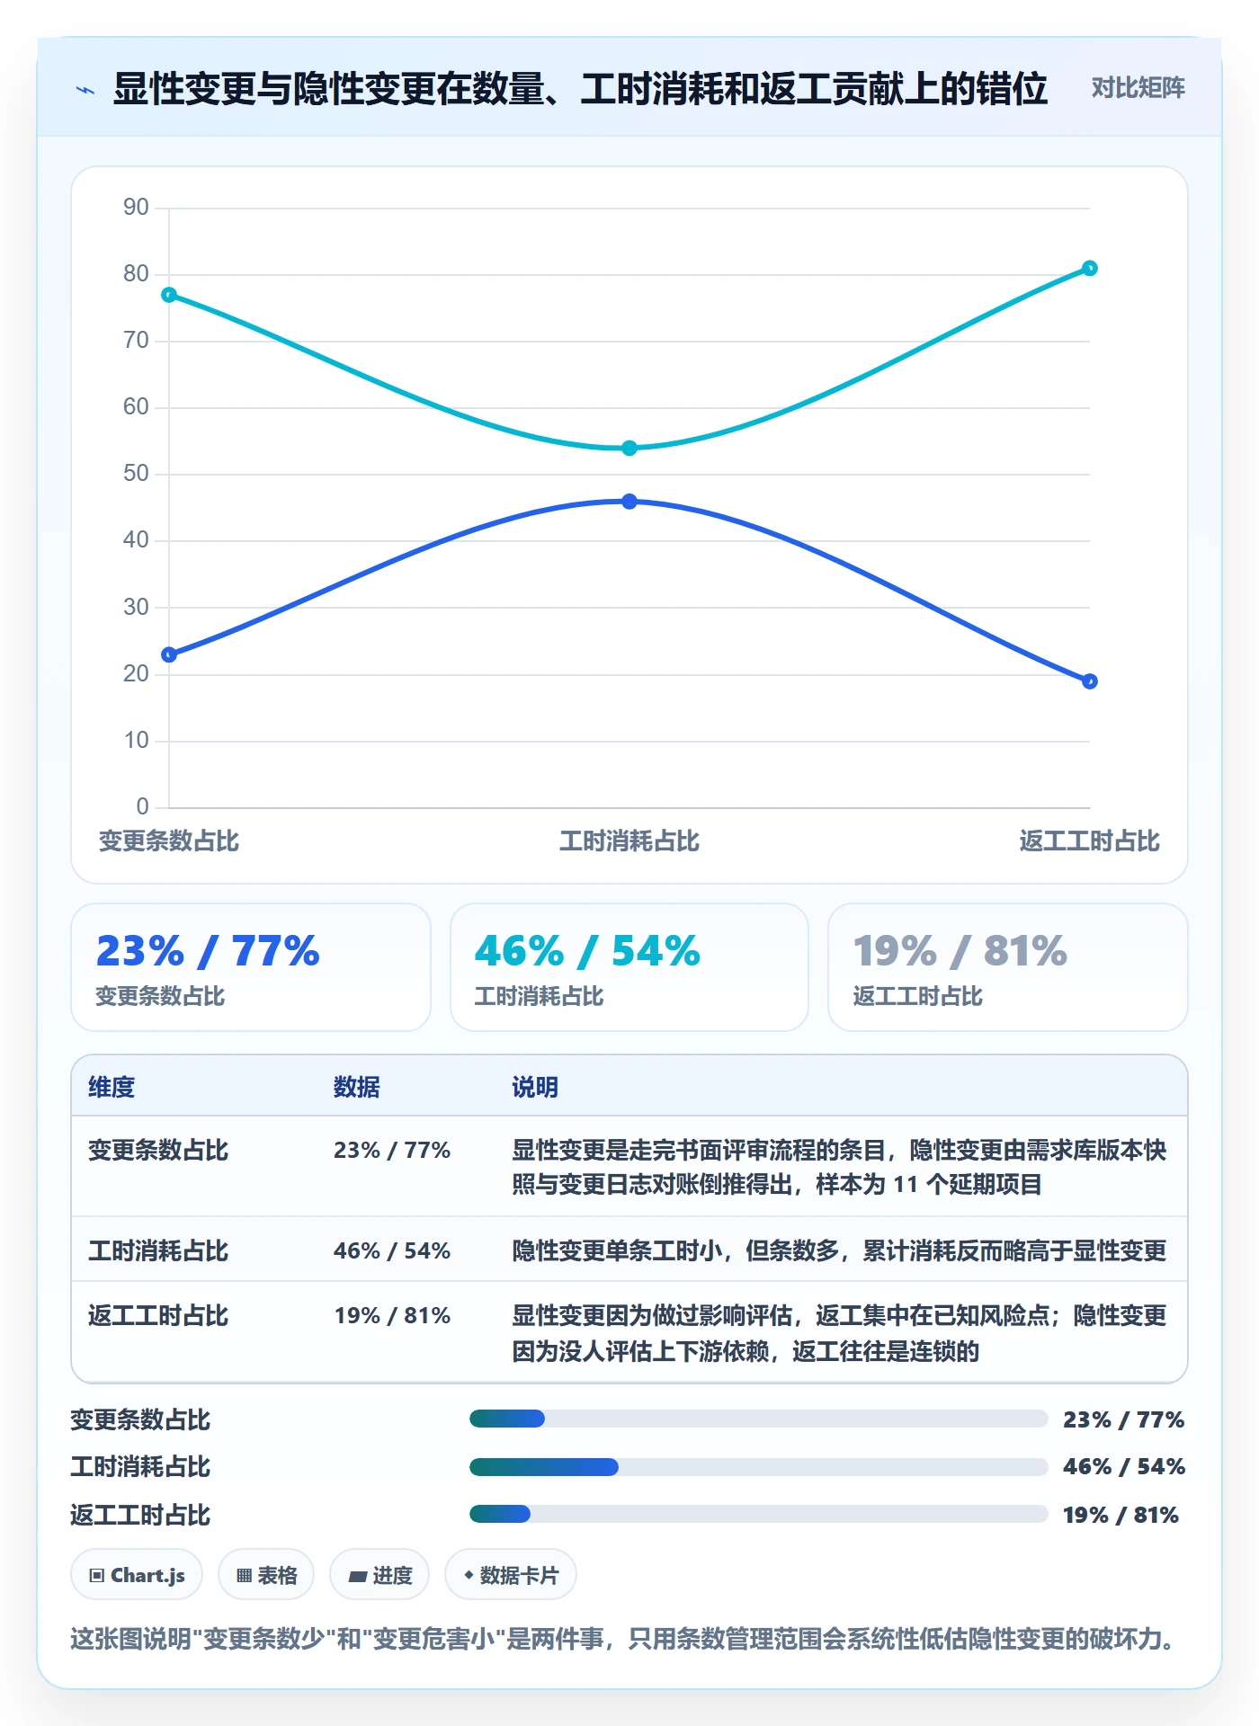
Task: Click the 返工工时占比 progress bar
Action: (x=758, y=1514)
